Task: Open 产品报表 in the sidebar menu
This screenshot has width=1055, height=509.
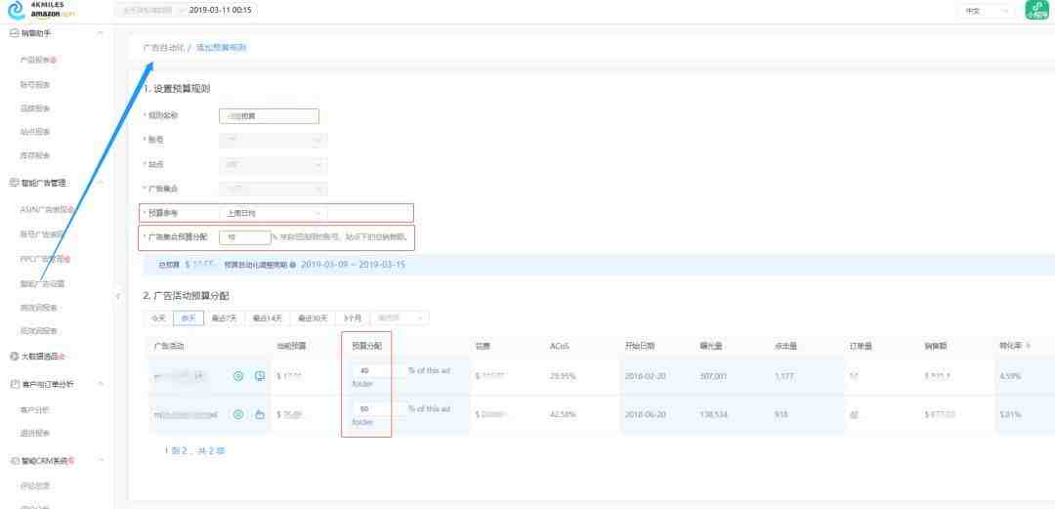Action: pos(39,61)
